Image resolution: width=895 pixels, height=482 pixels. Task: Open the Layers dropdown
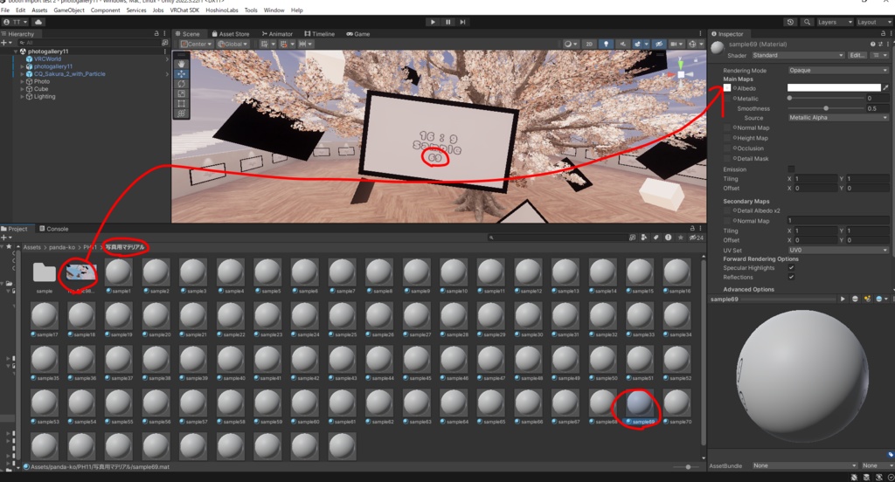click(835, 22)
